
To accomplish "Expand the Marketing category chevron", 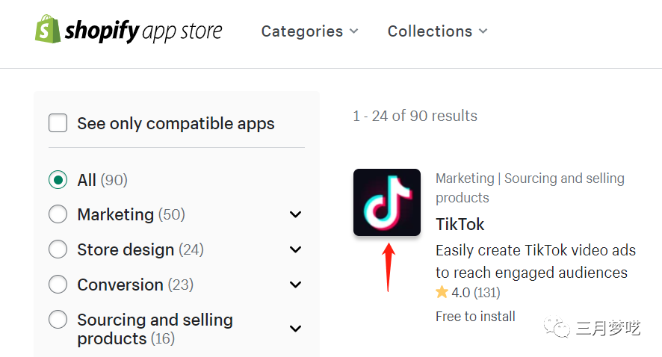I will [x=296, y=215].
